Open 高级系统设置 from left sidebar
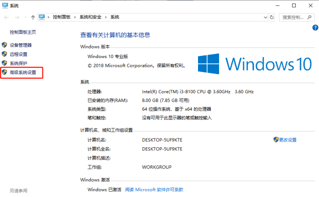This screenshot has width=319, height=197. click(23, 72)
